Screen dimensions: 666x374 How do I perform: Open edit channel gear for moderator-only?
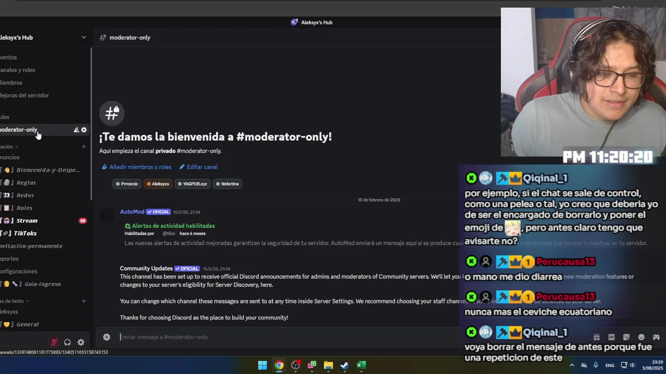pyautogui.click(x=84, y=130)
